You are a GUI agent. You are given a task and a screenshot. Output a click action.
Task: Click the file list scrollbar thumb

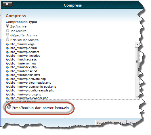(x=137, y=62)
